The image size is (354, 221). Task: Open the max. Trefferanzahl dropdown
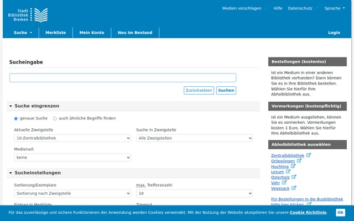tap(194, 193)
